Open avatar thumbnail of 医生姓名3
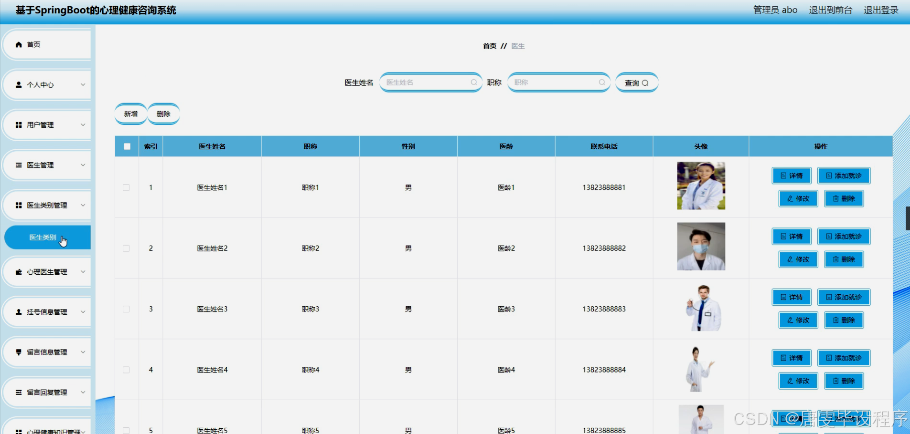The width and height of the screenshot is (910, 434). point(701,308)
